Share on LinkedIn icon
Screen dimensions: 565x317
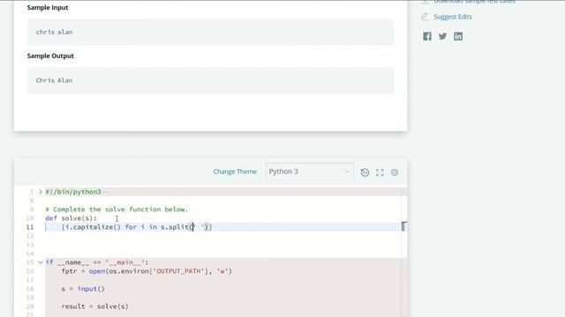click(x=458, y=36)
